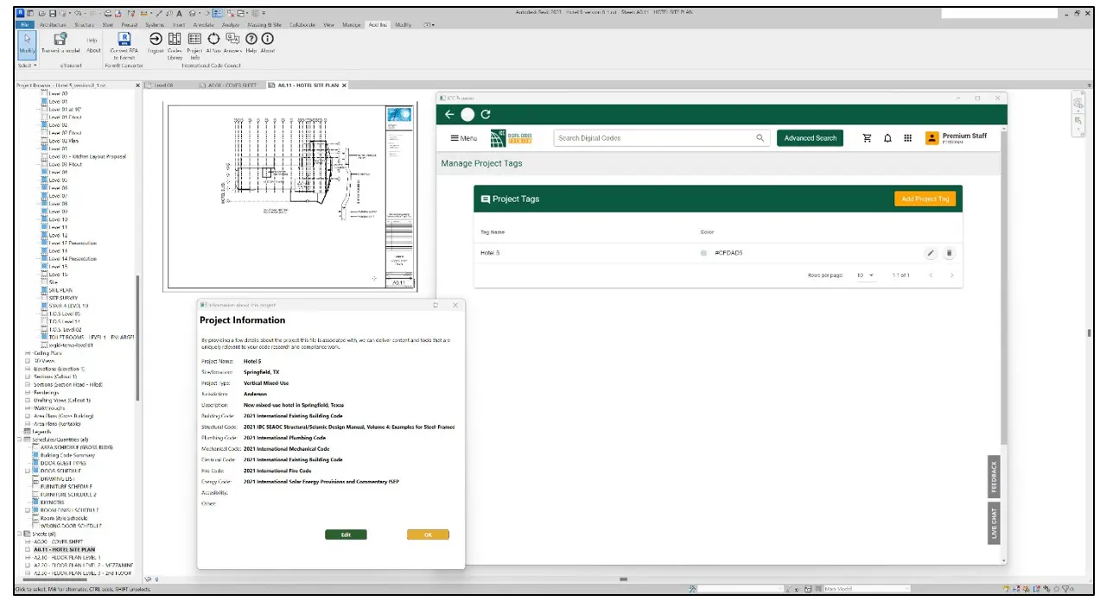Image resolution: width=1100 pixels, height=601 pixels.
Task: Open the apps grid in Digital Codes
Action: 907,138
